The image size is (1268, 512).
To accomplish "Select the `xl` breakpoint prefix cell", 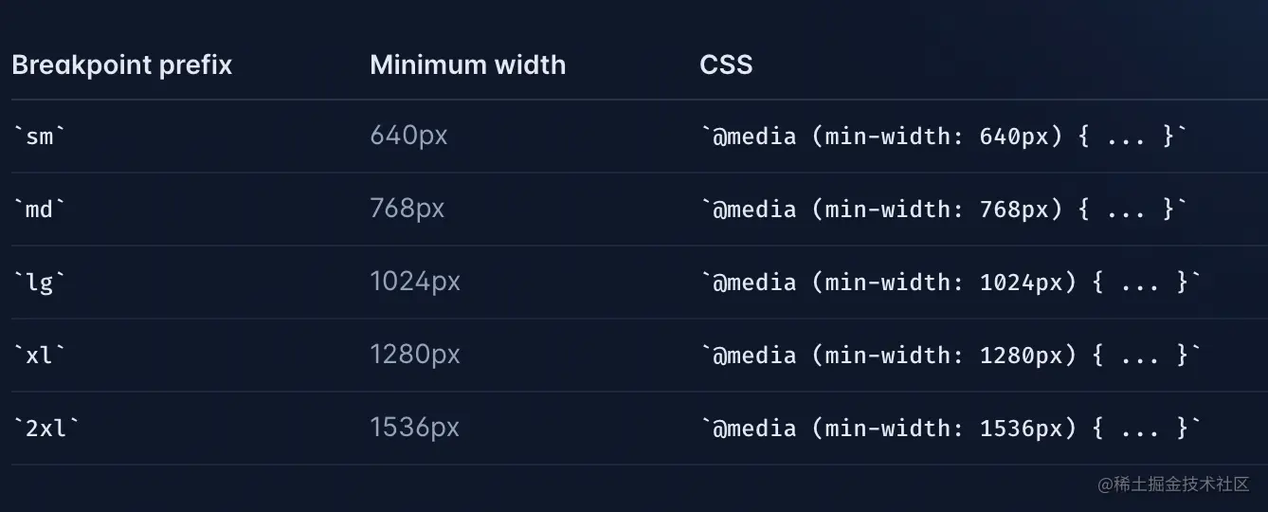I will (40, 356).
